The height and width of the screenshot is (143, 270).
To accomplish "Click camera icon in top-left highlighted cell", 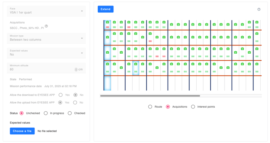I will point(108,22).
